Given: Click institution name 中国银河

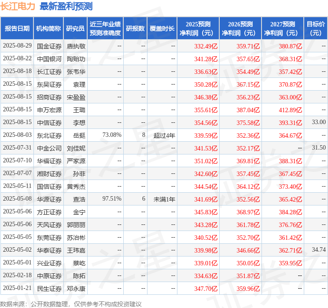Looking at the screenshot, I should click(x=49, y=59).
